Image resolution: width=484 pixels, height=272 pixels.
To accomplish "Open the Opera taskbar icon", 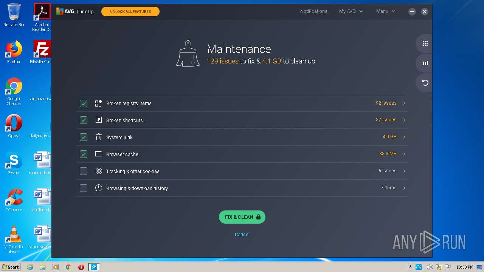I will click(x=81, y=267).
